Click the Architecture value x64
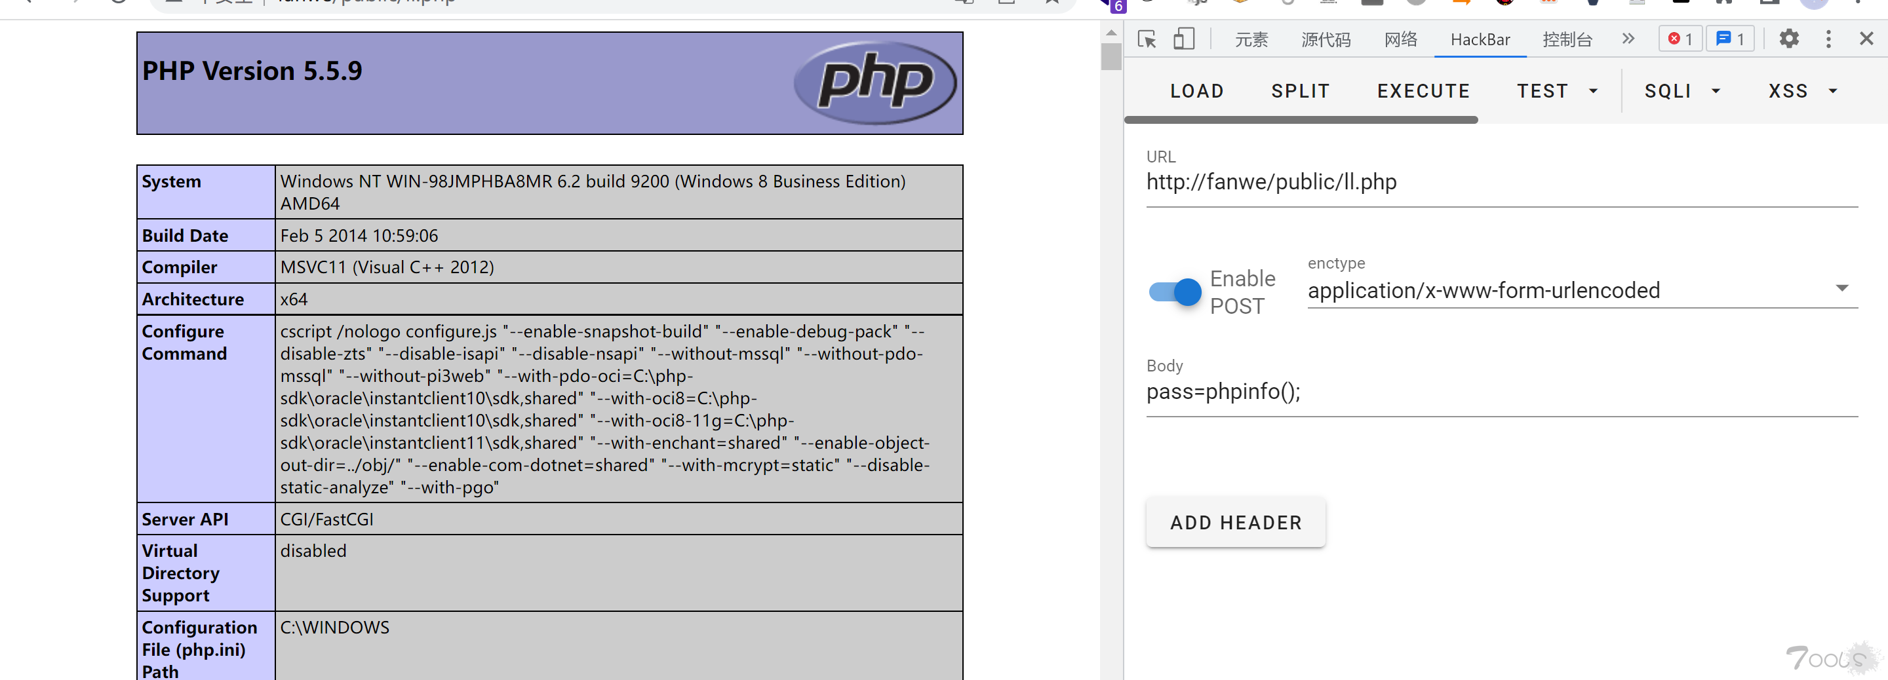The image size is (1888, 680). click(294, 299)
